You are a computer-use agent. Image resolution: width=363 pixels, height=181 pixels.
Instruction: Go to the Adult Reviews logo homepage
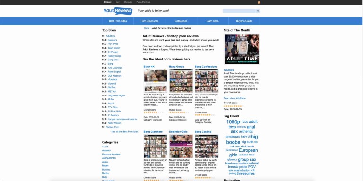pos(118,11)
